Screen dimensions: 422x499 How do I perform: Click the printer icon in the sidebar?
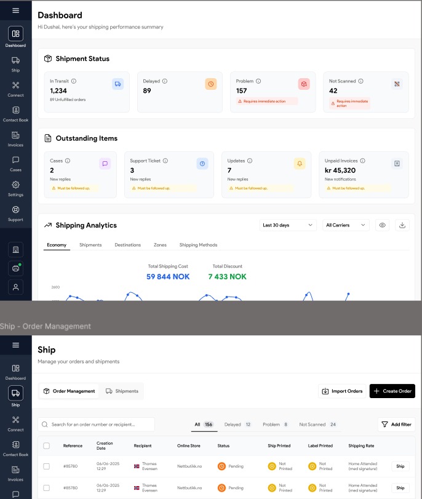[x=15, y=268]
